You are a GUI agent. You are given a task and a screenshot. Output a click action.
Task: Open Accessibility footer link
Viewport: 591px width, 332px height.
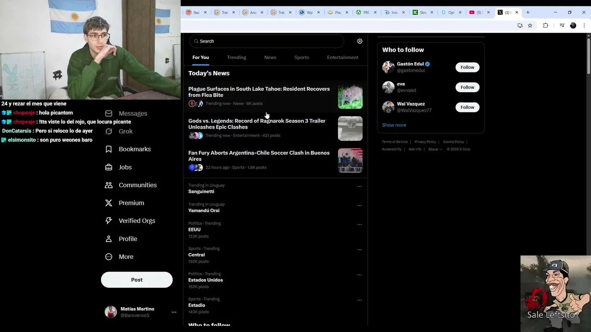[x=392, y=149]
